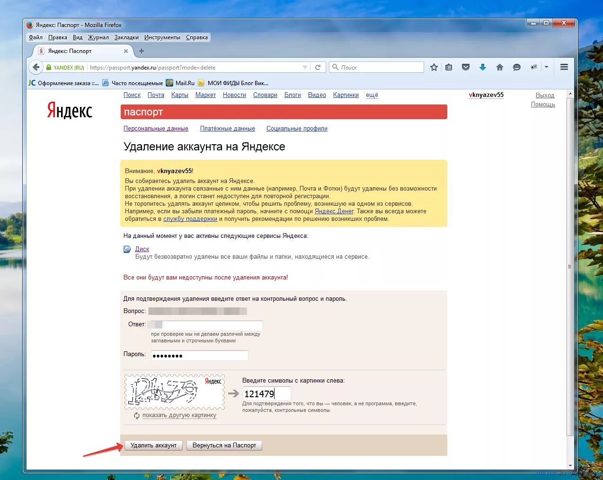Click the Диск service icon
The height and width of the screenshot is (480, 603).
127,249
